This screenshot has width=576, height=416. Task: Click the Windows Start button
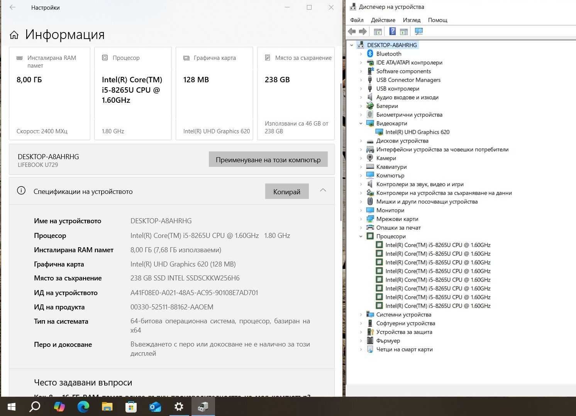(11, 406)
